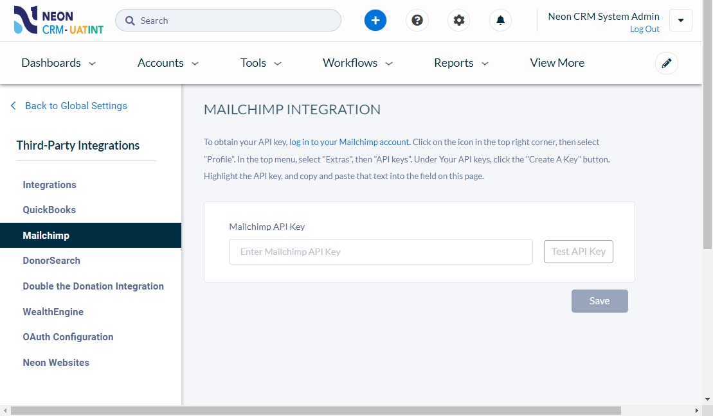713x416 pixels.
Task: Open log in to your Mailchimp account link
Action: click(x=350, y=142)
